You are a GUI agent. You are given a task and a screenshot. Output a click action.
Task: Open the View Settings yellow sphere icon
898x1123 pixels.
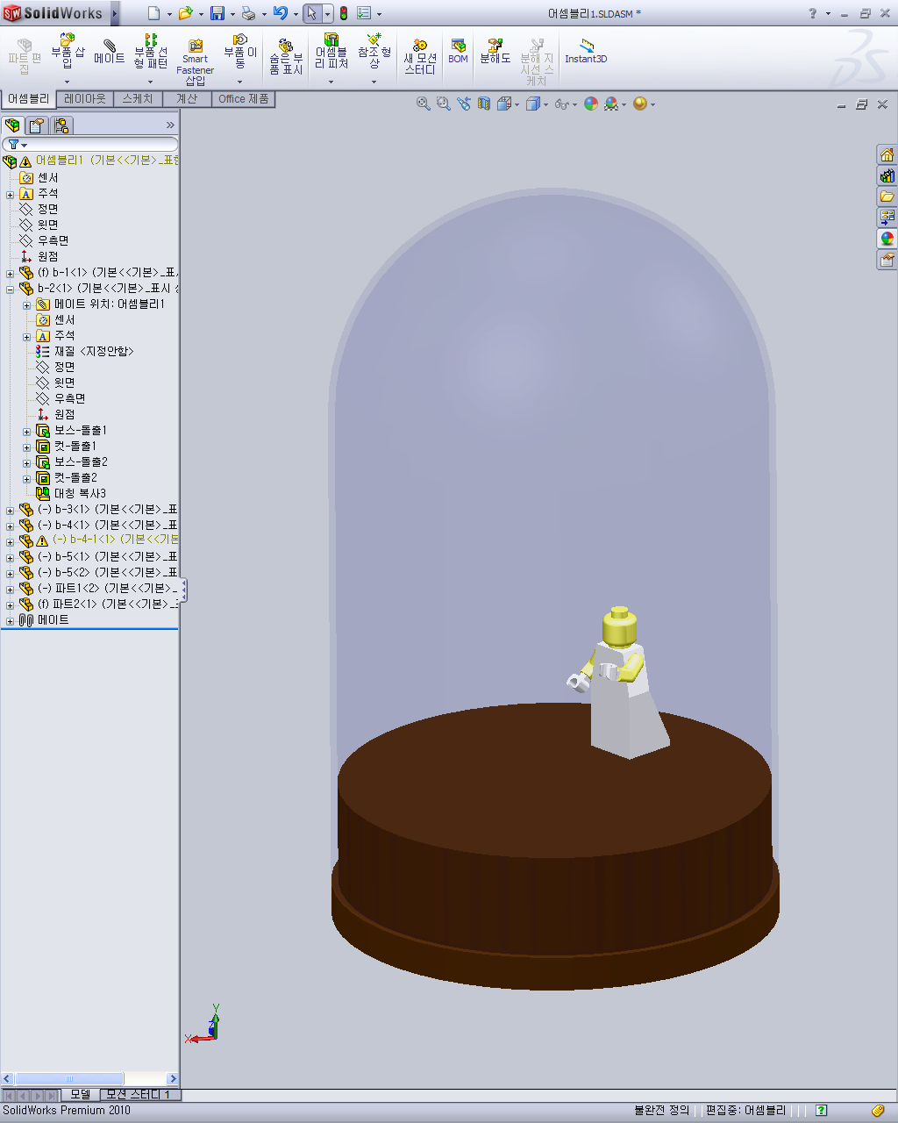coord(640,104)
